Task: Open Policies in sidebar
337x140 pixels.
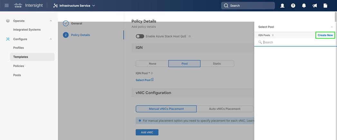Action: [19, 66]
